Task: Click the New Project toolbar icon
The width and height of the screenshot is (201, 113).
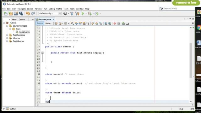Action: 11,13
